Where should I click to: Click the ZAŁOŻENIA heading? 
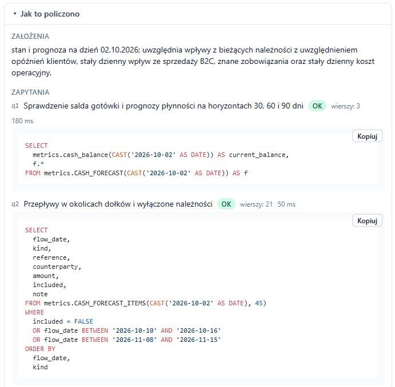30,37
